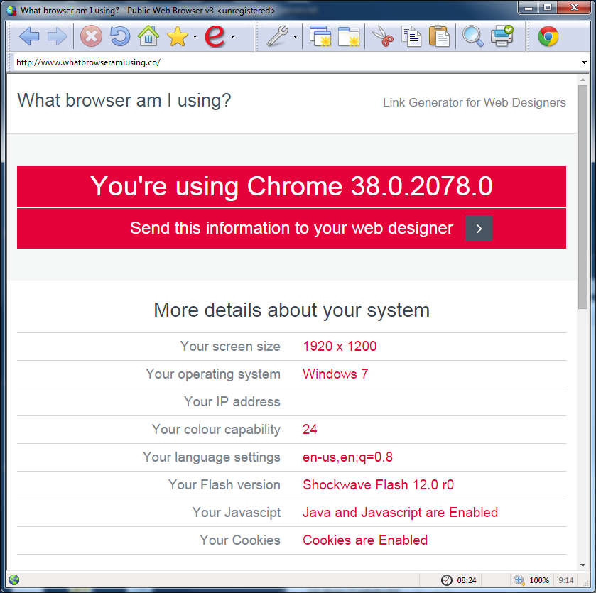Click 'Java and Javascript are Enabled' text
The image size is (596, 593).
pos(400,513)
